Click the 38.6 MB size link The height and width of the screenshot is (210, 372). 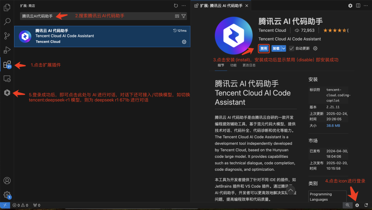point(333,126)
